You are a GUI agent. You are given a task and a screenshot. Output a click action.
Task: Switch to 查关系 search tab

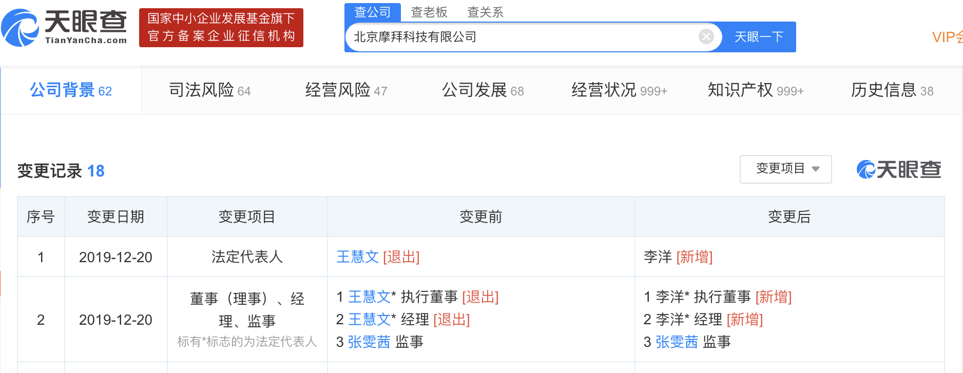[x=485, y=12]
